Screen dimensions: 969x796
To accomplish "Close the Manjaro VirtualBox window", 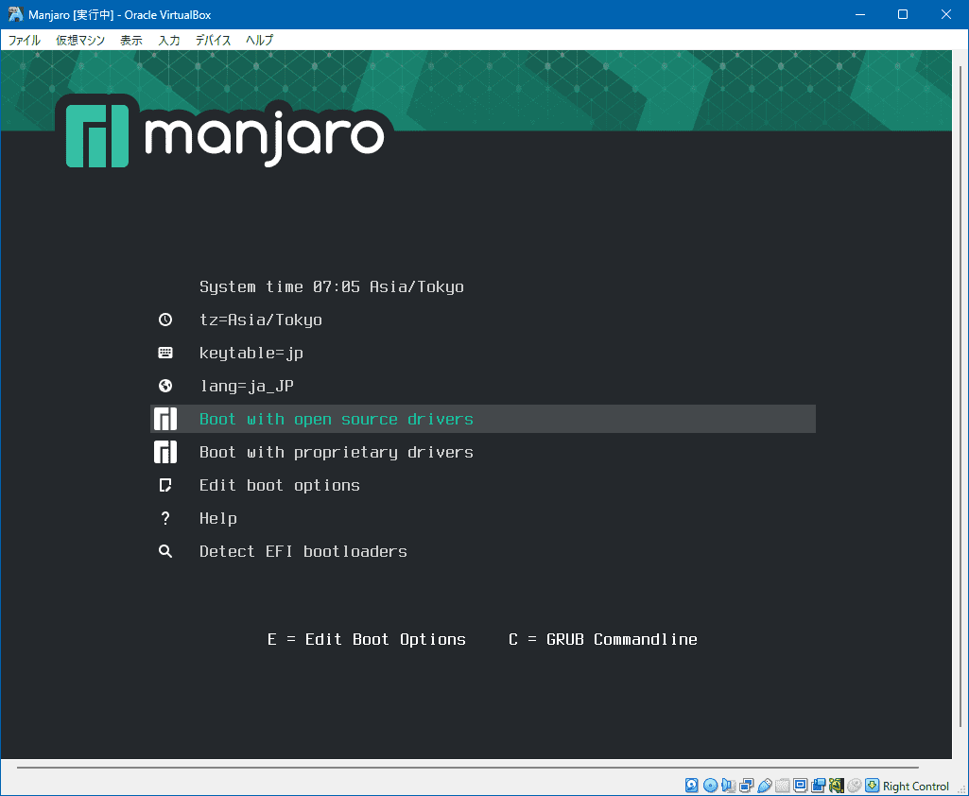I will click(946, 14).
